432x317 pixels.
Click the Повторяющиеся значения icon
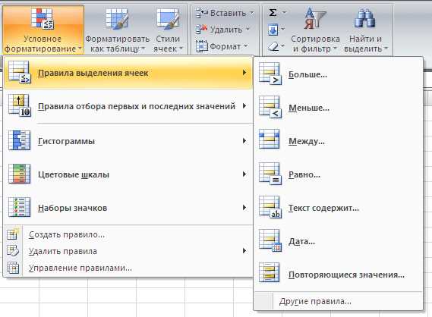pyautogui.click(x=270, y=272)
